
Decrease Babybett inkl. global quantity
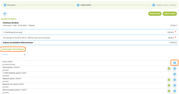point(169,85)
